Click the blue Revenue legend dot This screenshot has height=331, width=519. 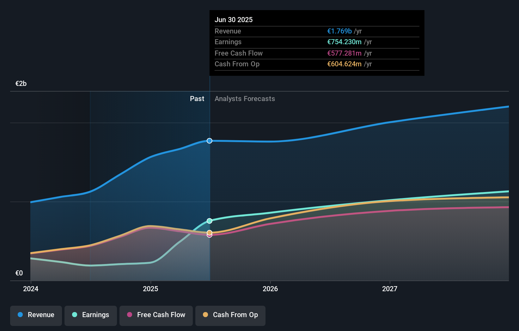(20, 315)
